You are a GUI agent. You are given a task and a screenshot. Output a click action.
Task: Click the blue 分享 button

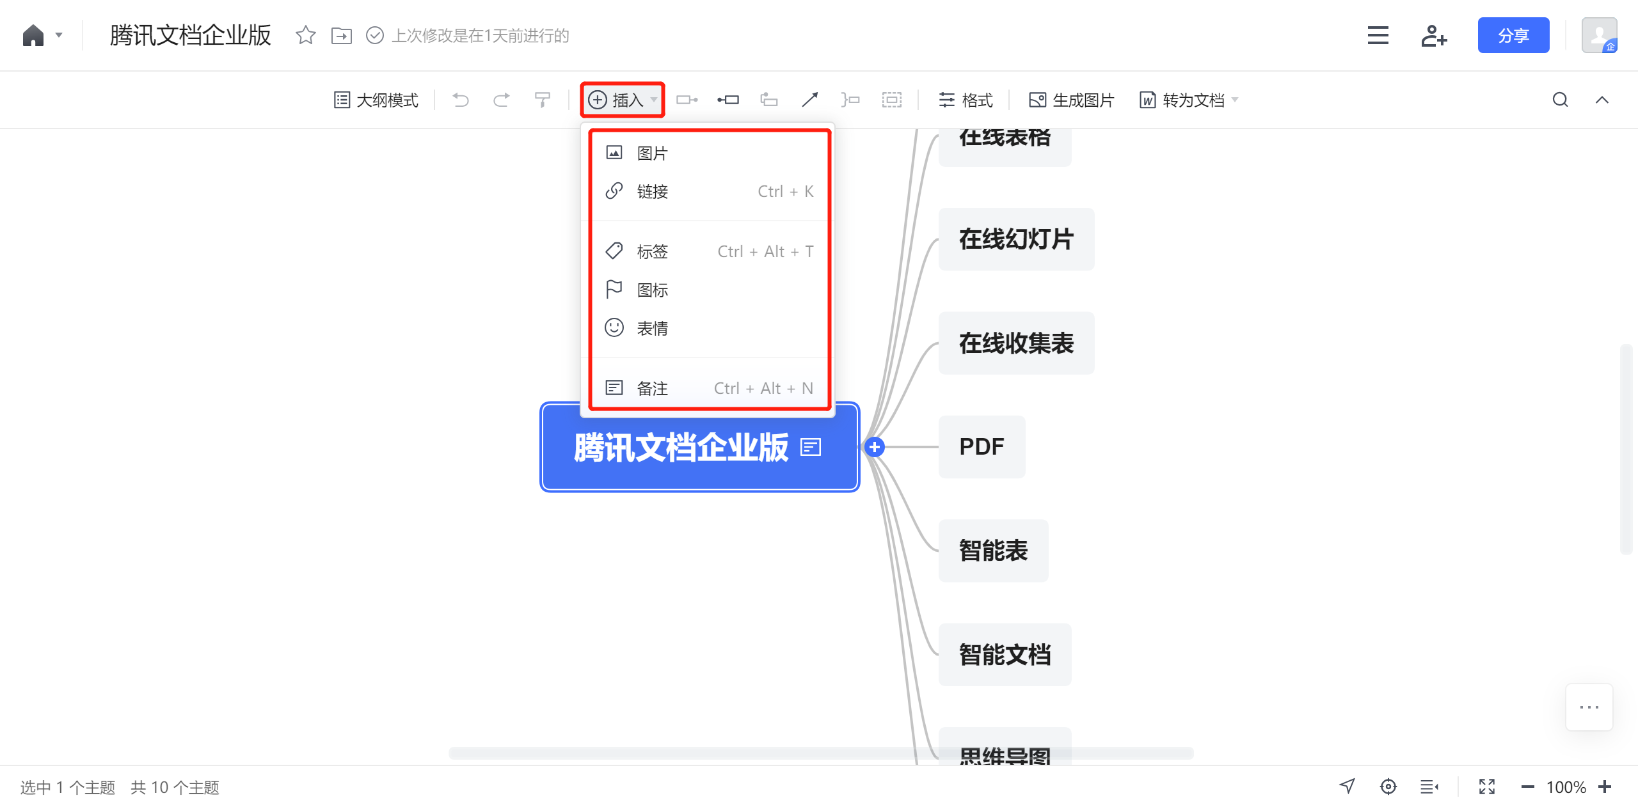tap(1513, 36)
